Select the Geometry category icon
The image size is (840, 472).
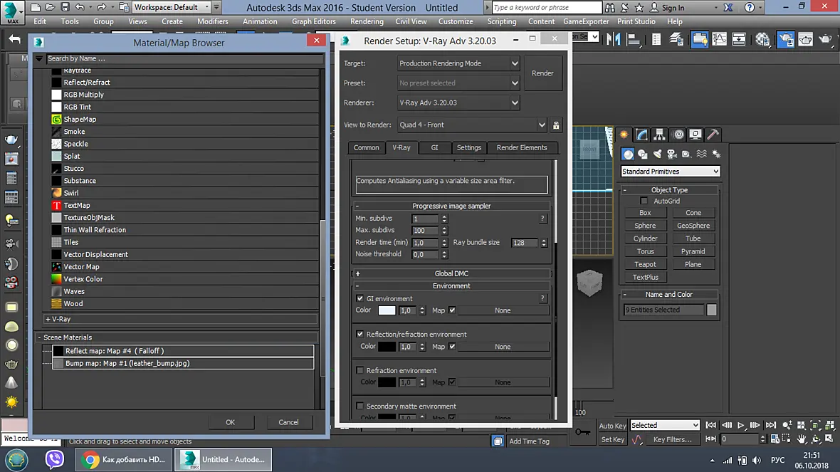click(x=628, y=154)
